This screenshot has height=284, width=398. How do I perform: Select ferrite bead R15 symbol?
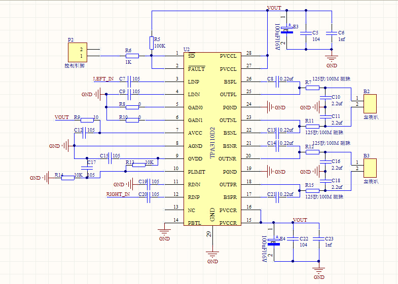pyautogui.click(x=312, y=190)
